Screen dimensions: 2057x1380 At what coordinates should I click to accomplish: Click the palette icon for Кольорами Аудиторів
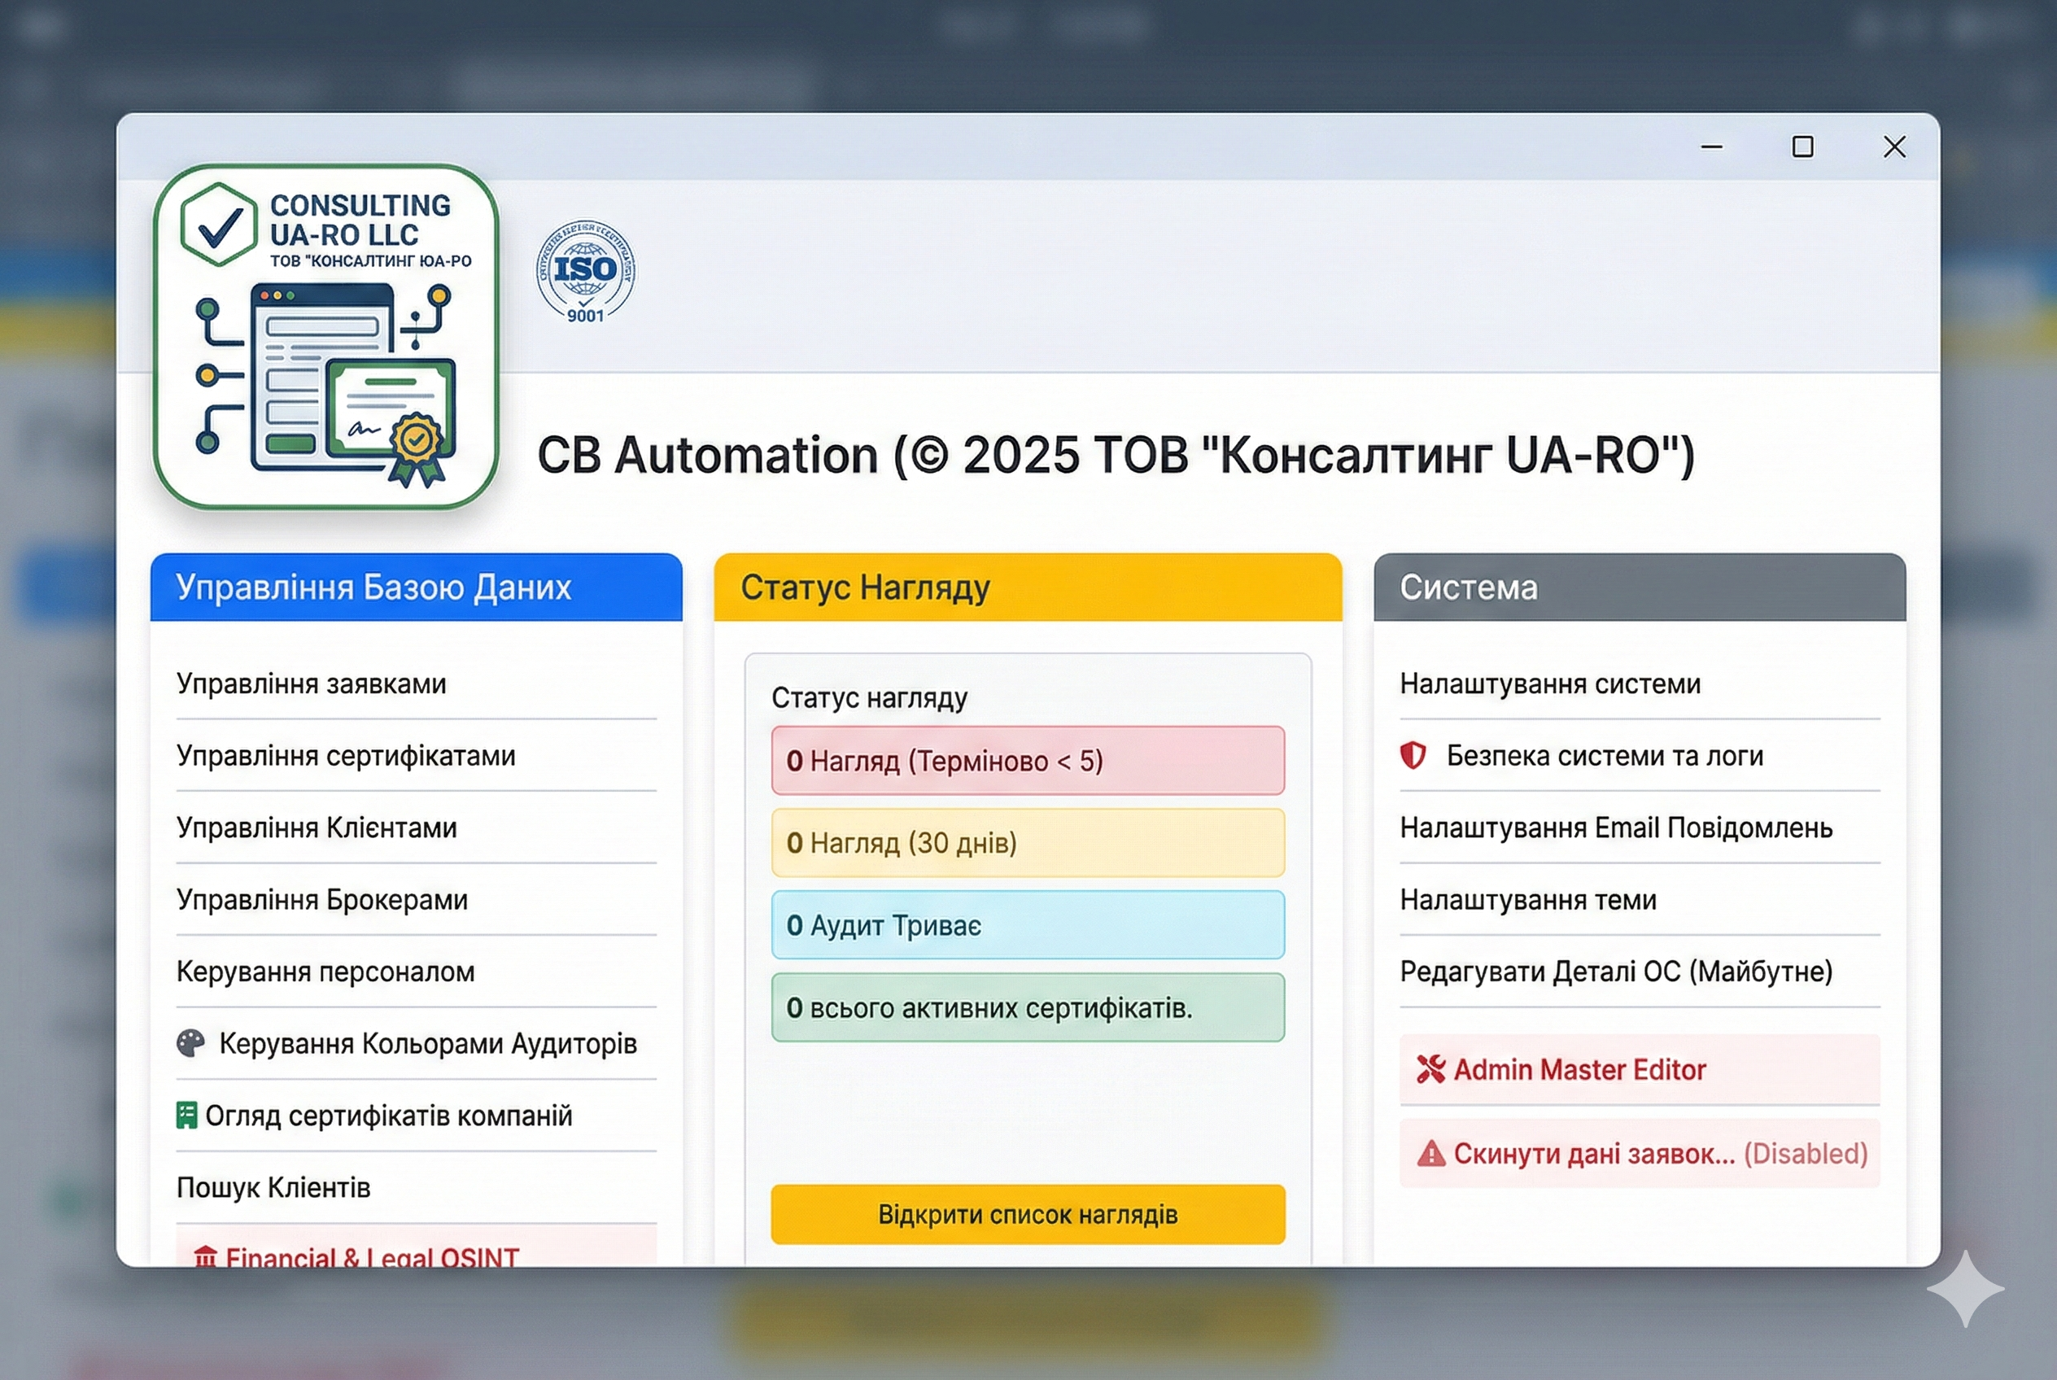click(190, 1044)
